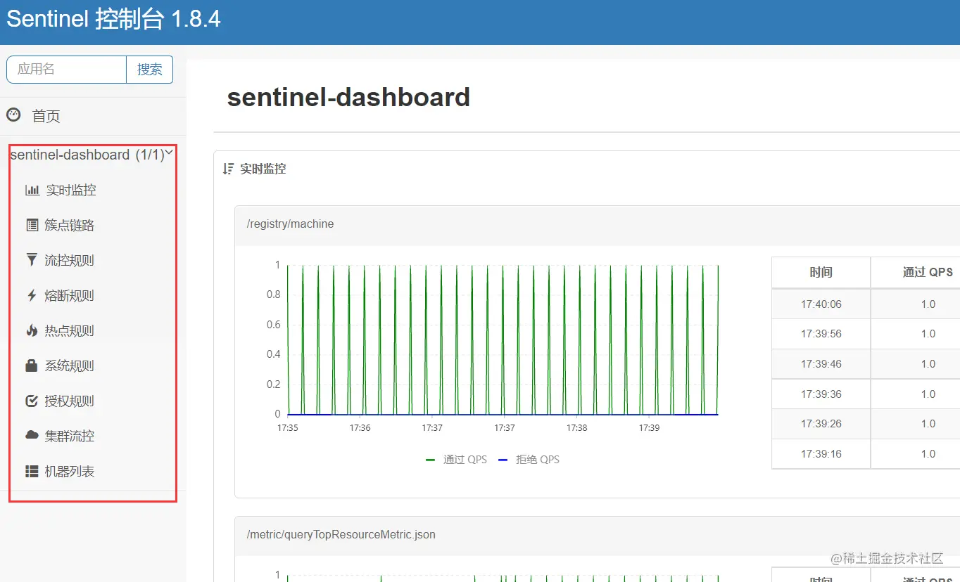
Task: Toggle 通过 QPS legend entry
Action: point(456,460)
